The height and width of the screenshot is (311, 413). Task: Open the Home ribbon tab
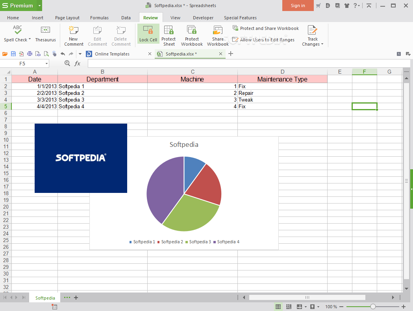tap(13, 18)
